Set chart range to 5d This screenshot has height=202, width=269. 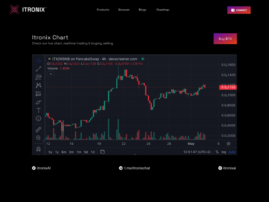(x=86, y=152)
